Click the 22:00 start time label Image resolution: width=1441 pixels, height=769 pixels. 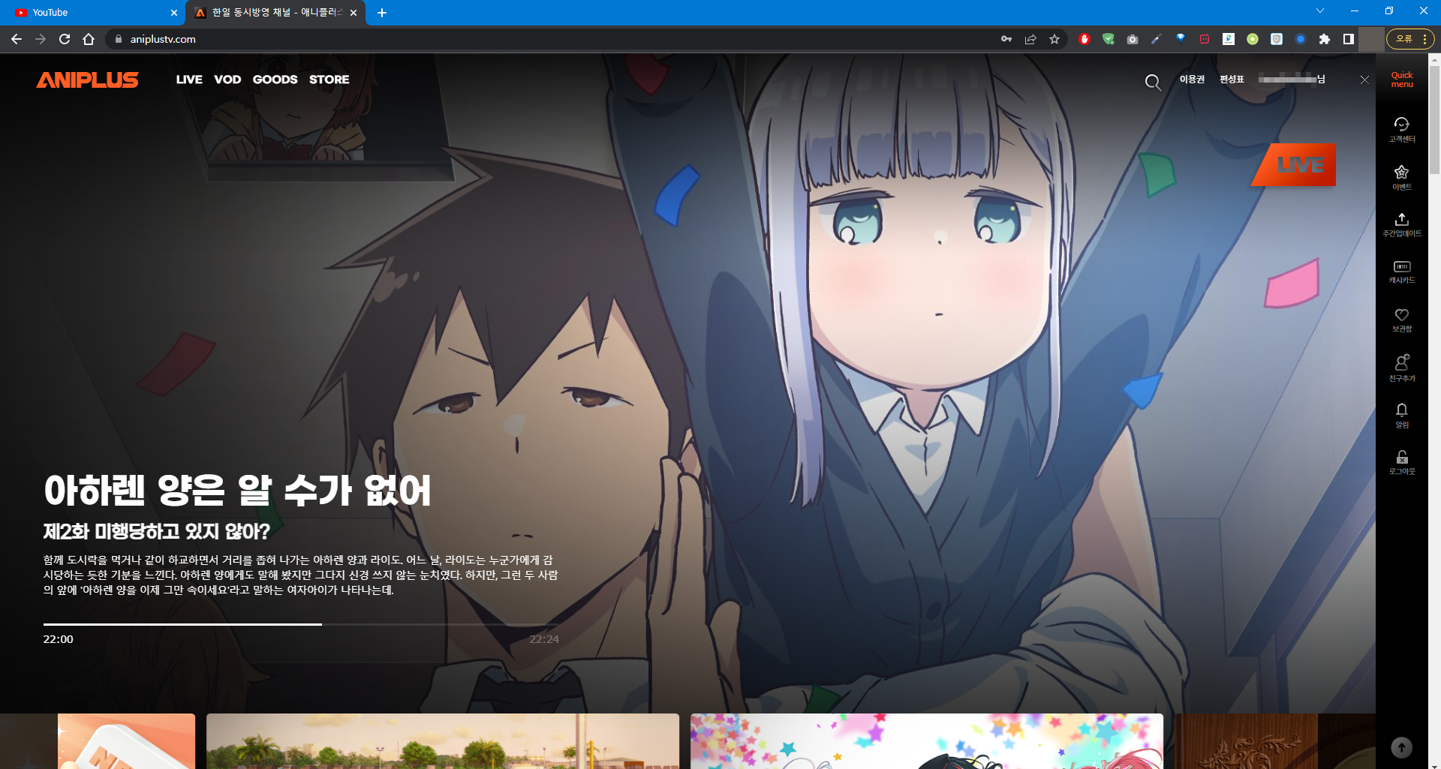pos(58,639)
